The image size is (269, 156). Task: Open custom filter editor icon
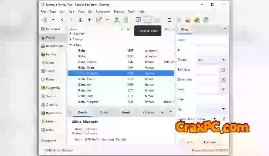(x=223, y=119)
